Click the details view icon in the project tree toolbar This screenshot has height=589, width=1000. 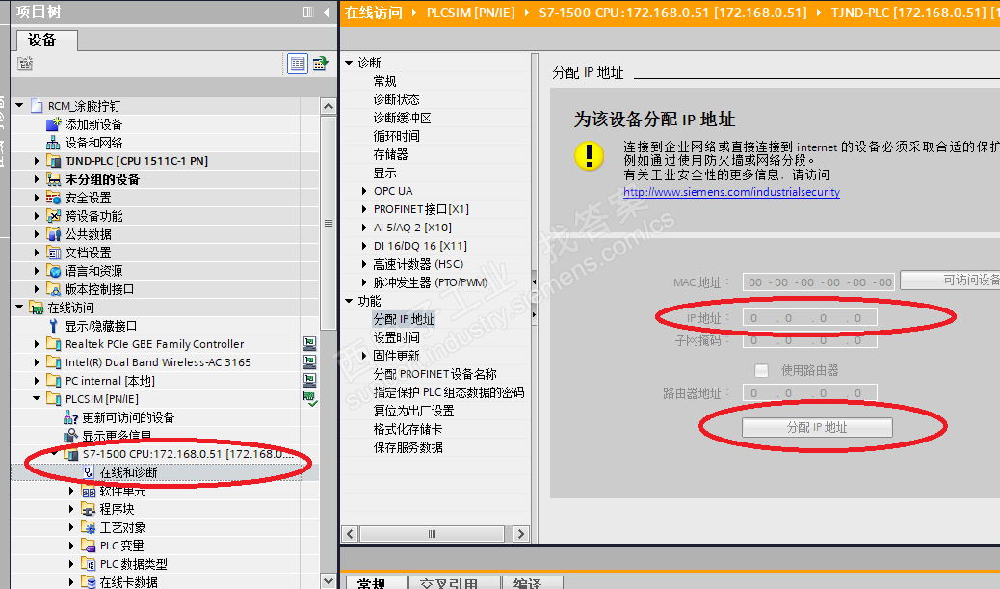[x=298, y=64]
